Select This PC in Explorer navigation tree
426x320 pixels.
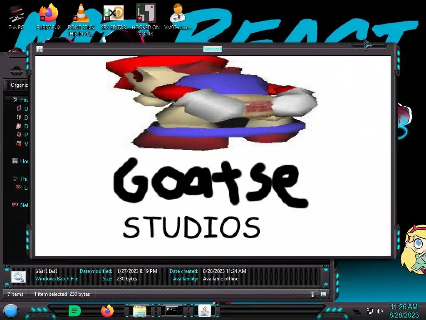(x=21, y=179)
